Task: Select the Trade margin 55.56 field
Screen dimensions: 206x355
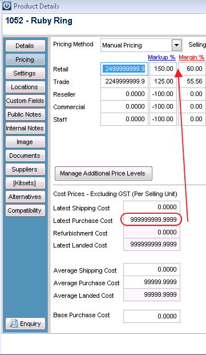Action: [192, 82]
